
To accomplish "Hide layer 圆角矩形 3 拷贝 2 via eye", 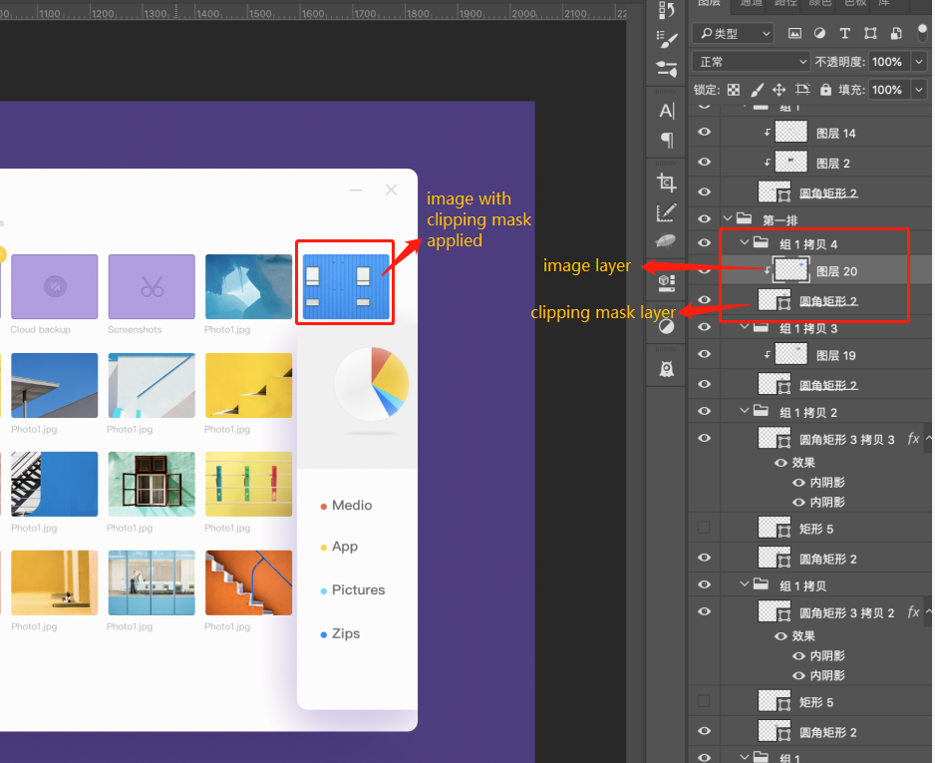I will (704, 611).
